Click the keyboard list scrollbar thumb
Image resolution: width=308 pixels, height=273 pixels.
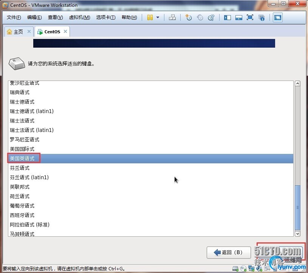click(297, 207)
